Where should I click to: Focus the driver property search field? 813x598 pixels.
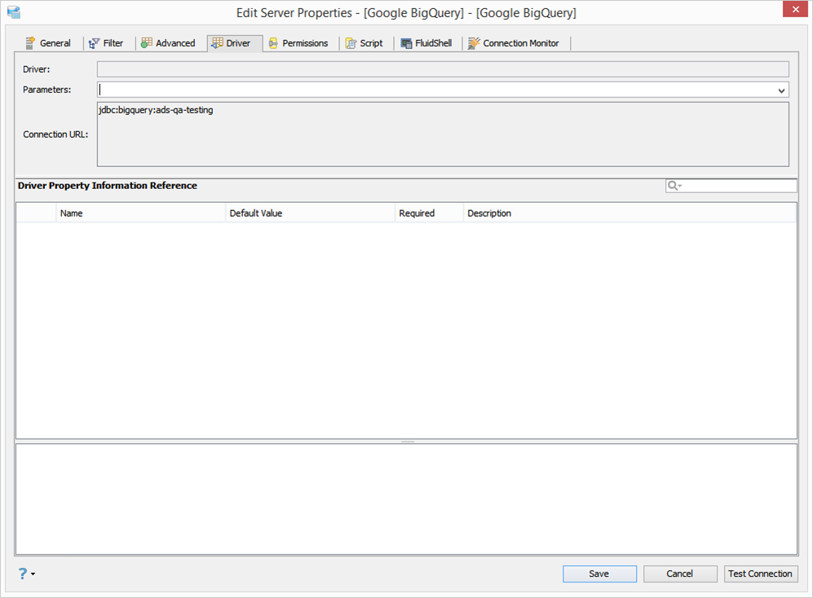coord(731,186)
